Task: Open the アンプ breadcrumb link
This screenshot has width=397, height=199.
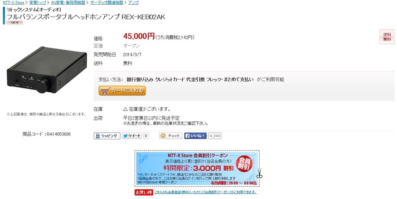Action: pyautogui.click(x=133, y=3)
